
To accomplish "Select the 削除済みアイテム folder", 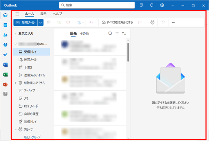I will click(x=31, y=83).
